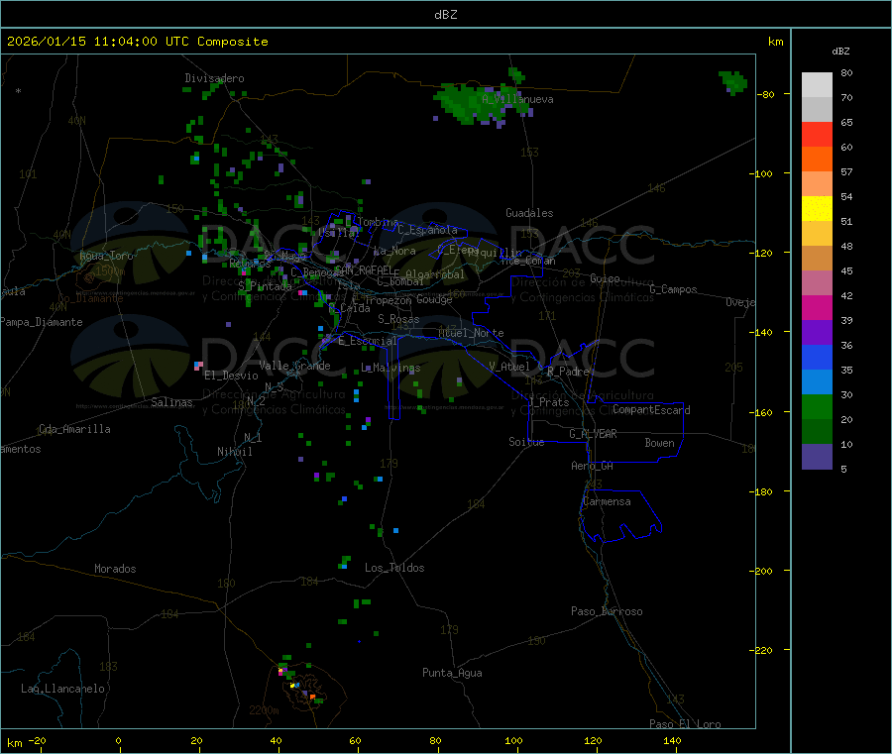Click the 'Bowen' map label
The image size is (892, 754).
pos(660,444)
